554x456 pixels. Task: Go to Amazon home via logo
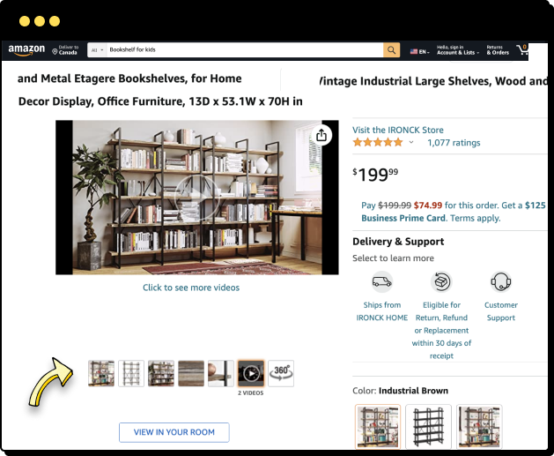point(26,50)
